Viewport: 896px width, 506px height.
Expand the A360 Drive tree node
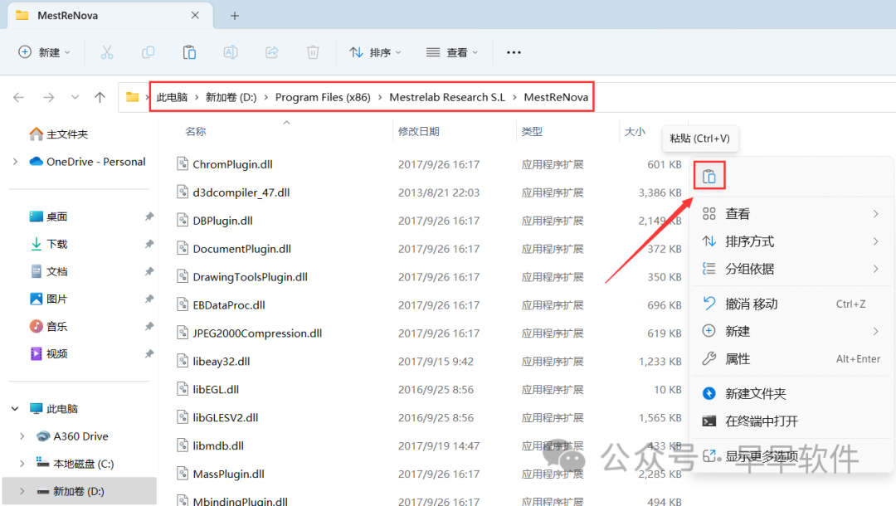point(22,436)
